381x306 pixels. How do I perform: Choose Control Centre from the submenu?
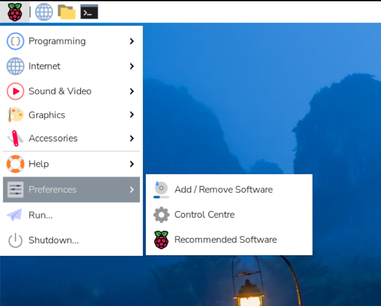204,215
